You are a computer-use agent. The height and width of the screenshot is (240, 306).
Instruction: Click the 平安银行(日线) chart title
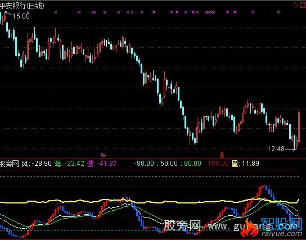point(22,6)
